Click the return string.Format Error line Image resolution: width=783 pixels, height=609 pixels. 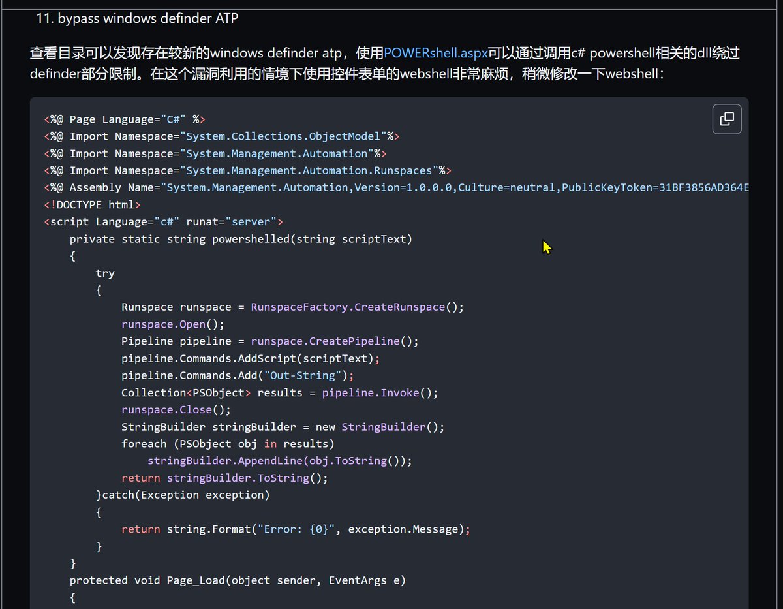tap(296, 529)
